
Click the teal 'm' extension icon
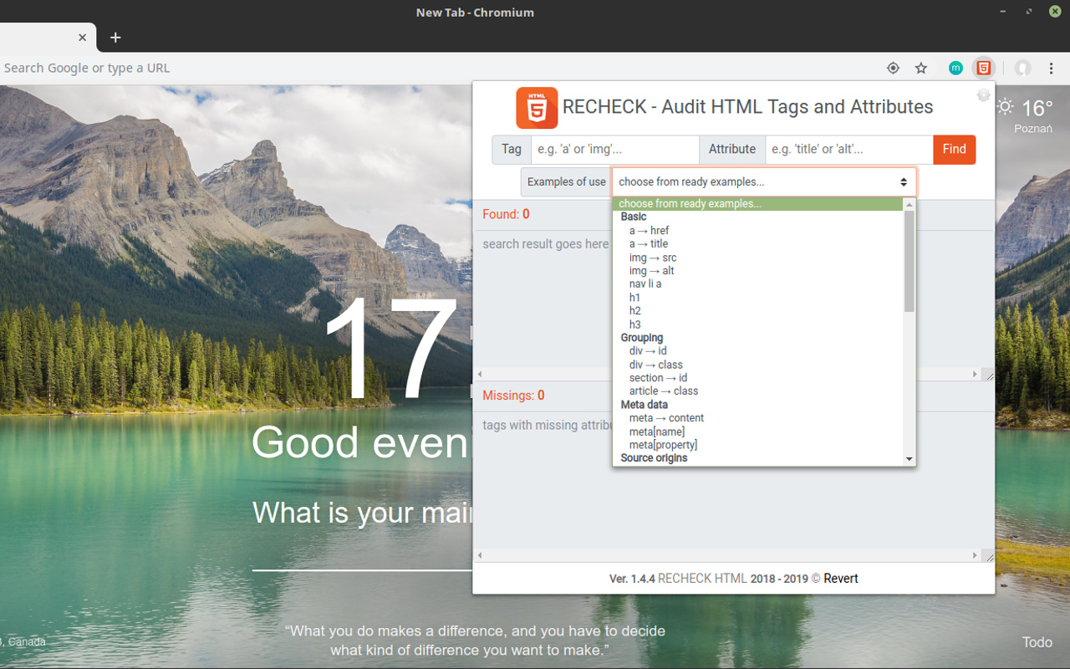coord(955,68)
